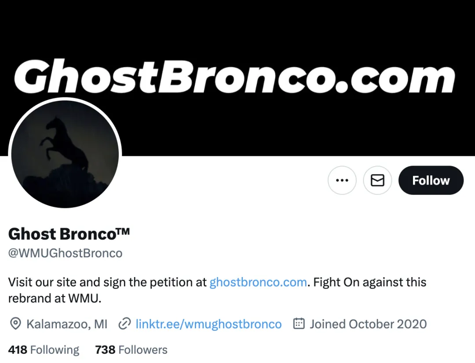The width and height of the screenshot is (475, 363).
Task: Open the three-dot more options menu
Action: [342, 180]
